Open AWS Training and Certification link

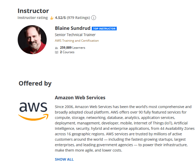point(77,41)
